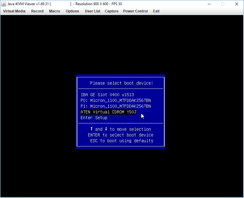244x198 pixels.
Task: Open the Virtual Media menu
Action: click(x=14, y=11)
